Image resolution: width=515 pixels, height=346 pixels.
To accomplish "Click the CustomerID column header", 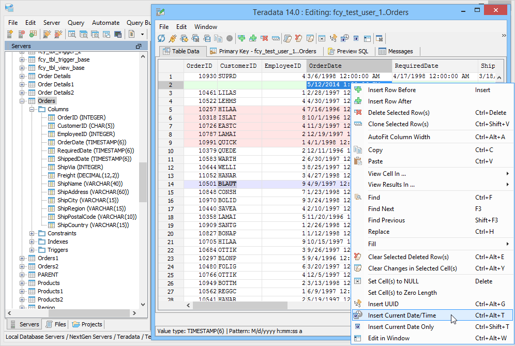I will (239, 66).
